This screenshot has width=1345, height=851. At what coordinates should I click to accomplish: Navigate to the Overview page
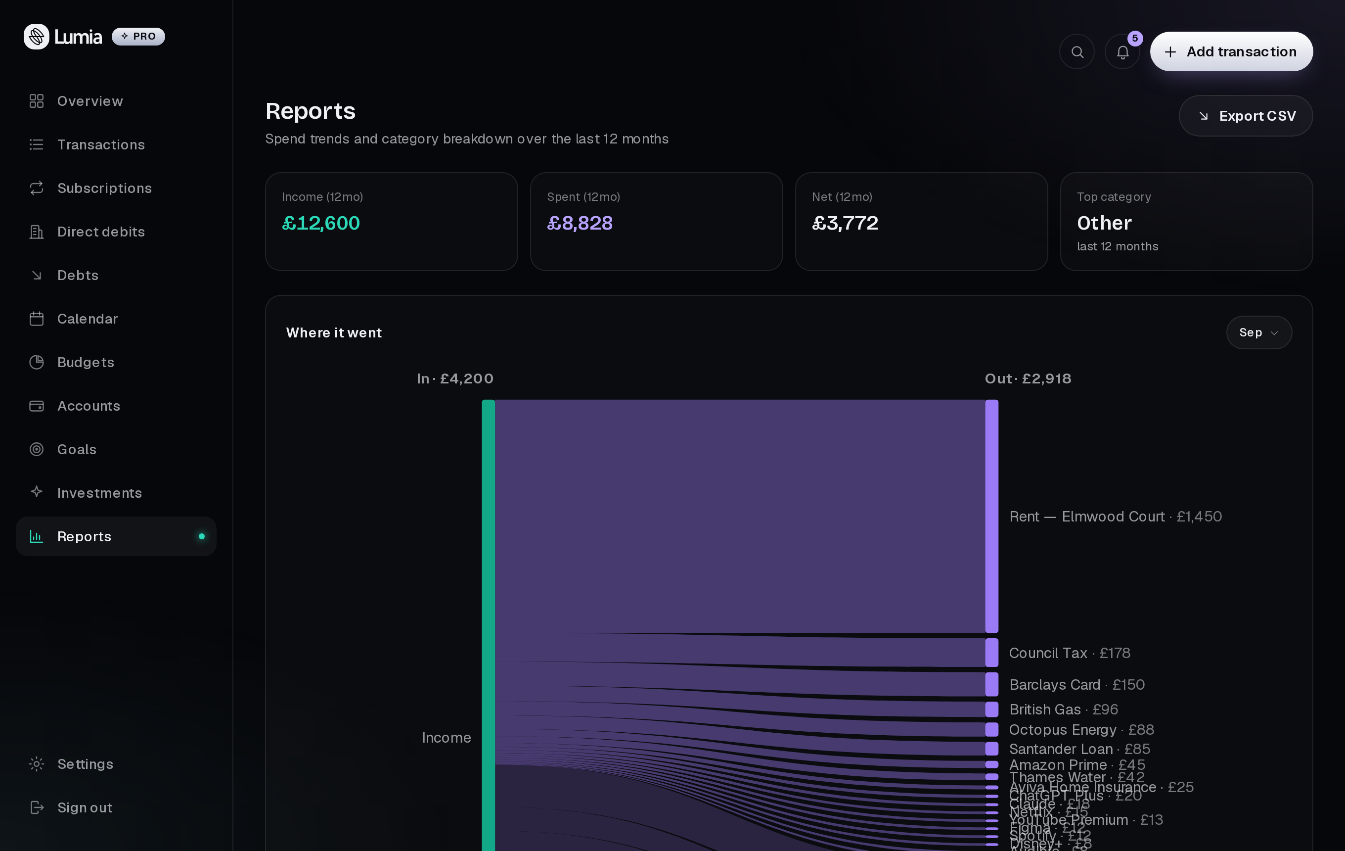[116, 101]
